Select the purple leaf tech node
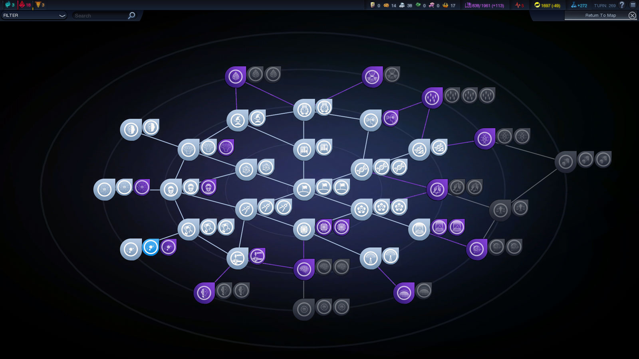 pos(236,77)
